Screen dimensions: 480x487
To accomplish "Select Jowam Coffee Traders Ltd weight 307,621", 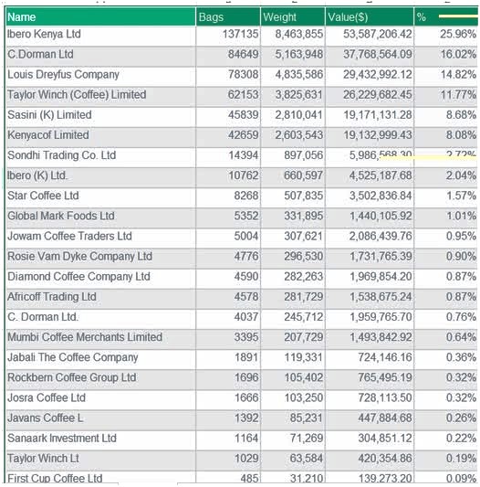I will tap(293, 236).
